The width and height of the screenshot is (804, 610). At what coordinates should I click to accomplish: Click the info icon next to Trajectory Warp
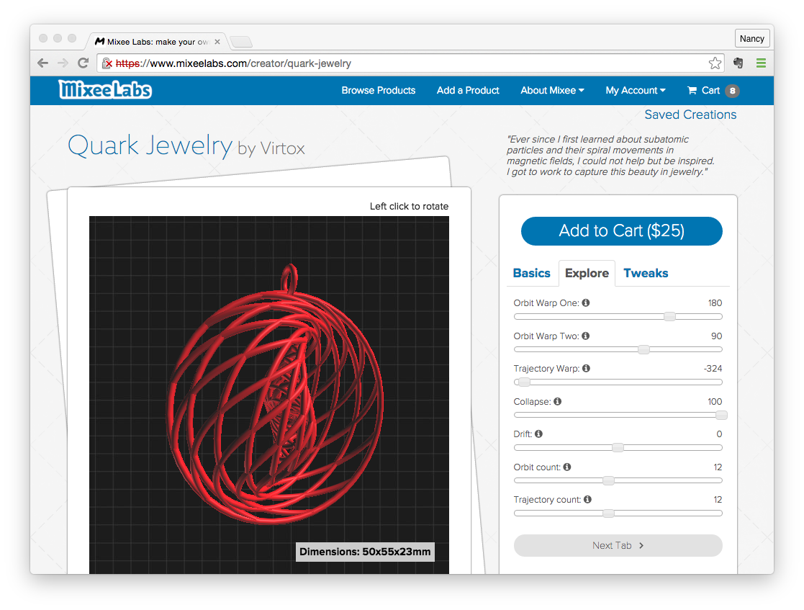[586, 369]
